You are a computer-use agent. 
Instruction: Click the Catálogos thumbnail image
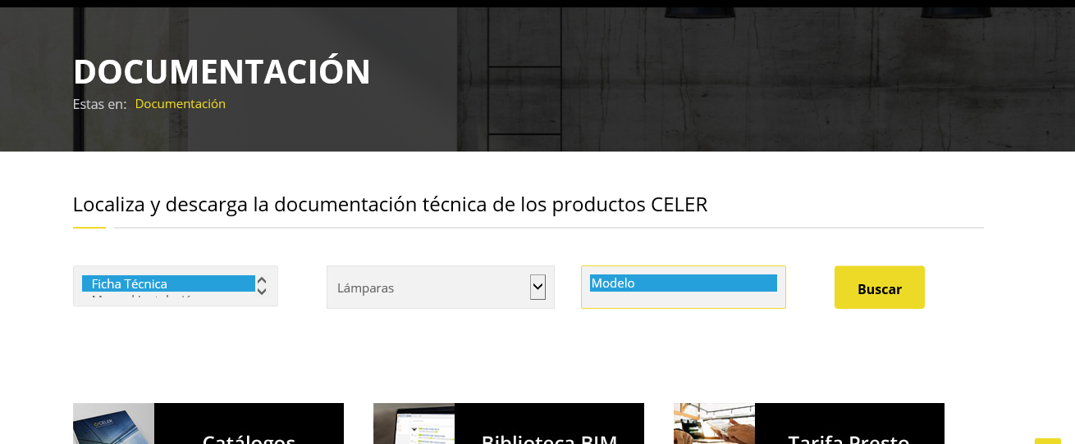113,424
